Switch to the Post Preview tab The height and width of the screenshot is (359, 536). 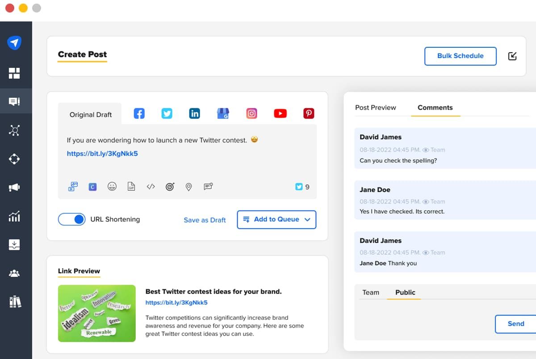(x=376, y=107)
